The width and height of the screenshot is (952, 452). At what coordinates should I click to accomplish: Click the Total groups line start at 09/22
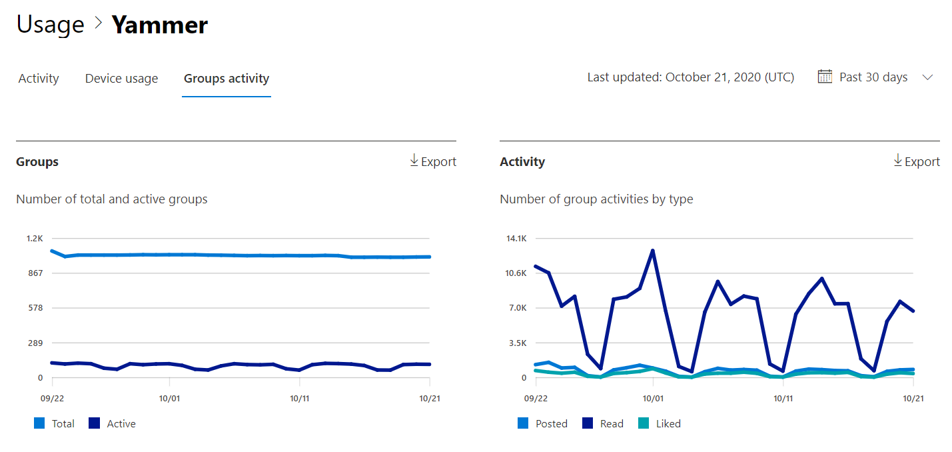point(52,251)
